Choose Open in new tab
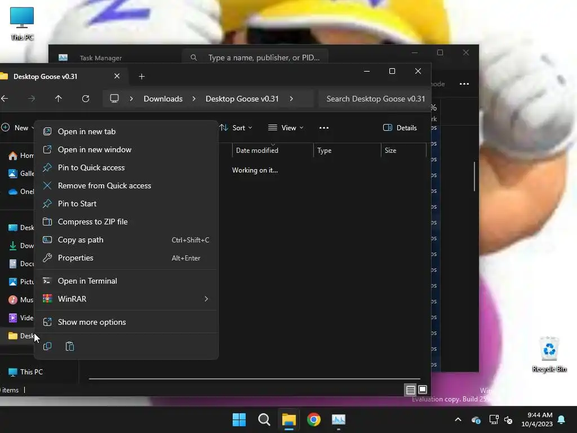Viewport: 577px width, 433px height. pyautogui.click(x=126, y=131)
